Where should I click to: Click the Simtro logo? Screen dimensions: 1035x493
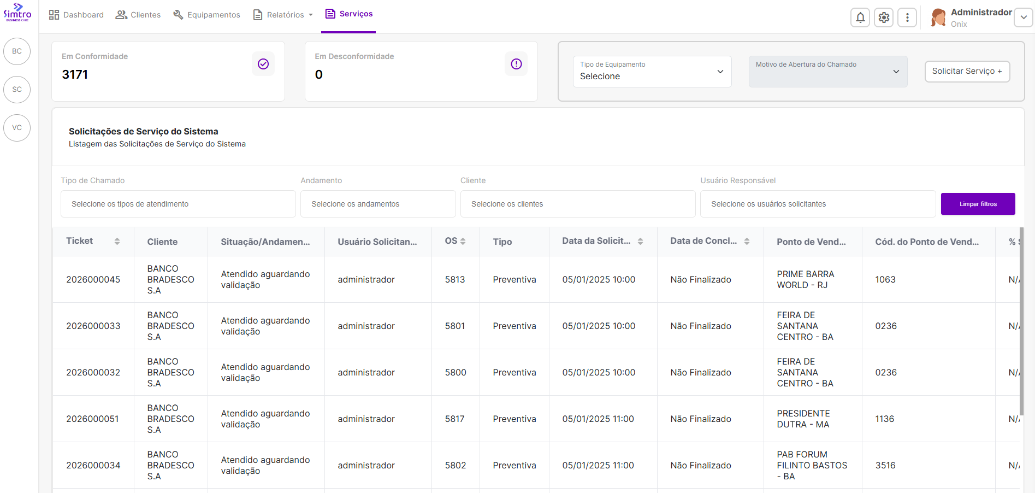click(17, 12)
